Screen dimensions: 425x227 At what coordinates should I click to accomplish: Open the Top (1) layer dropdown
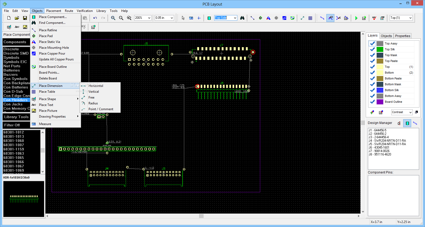pyautogui.click(x=410, y=18)
